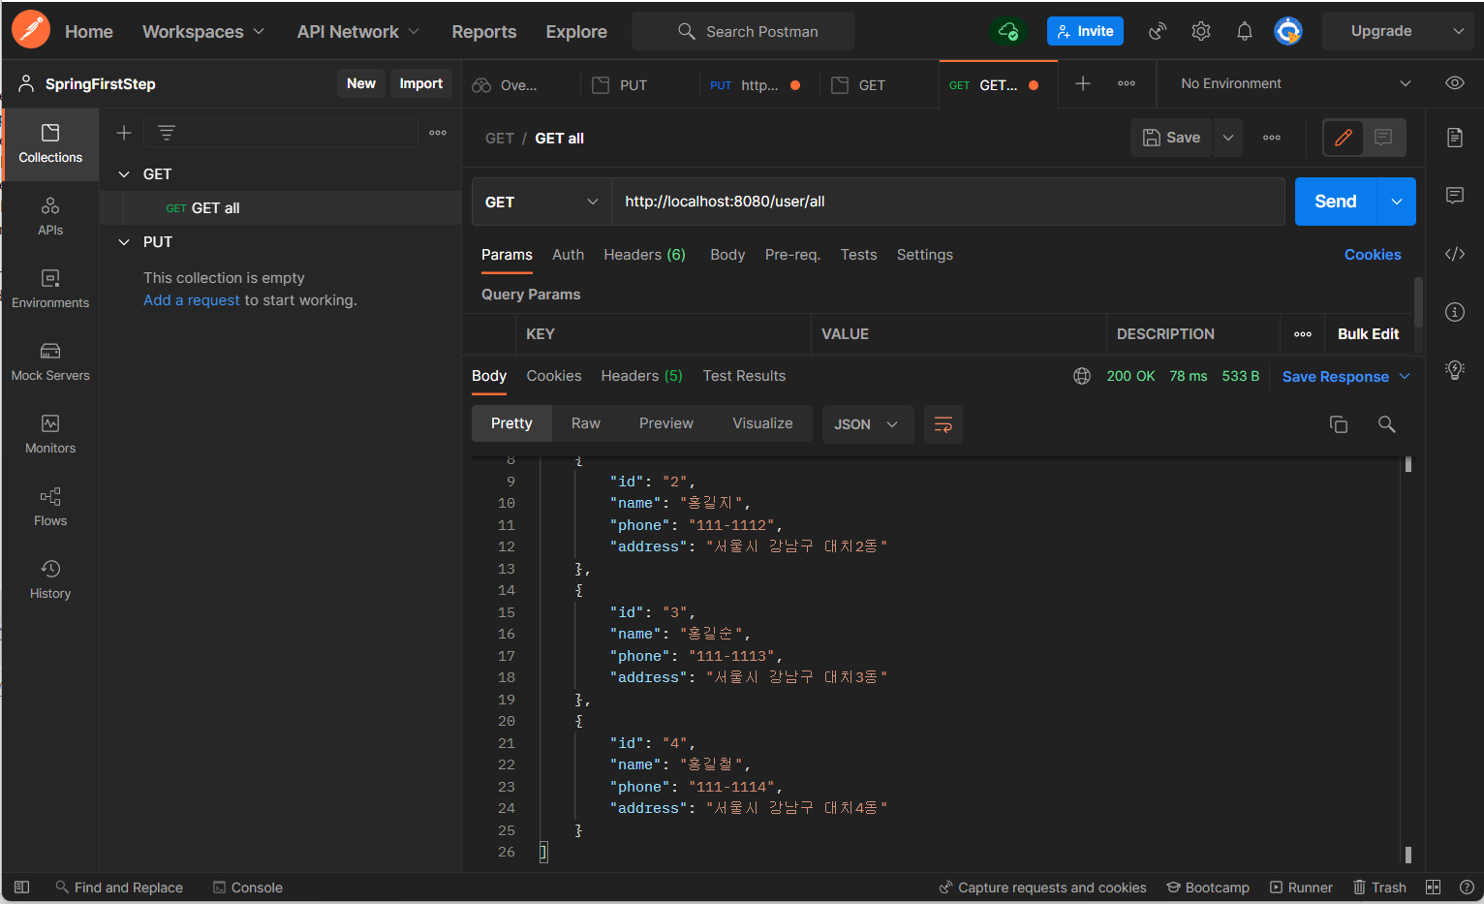Open collections view more options dots
The image size is (1484, 904).
pyautogui.click(x=438, y=133)
